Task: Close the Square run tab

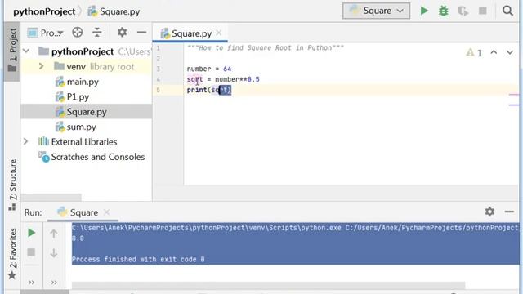Action: pos(106,212)
